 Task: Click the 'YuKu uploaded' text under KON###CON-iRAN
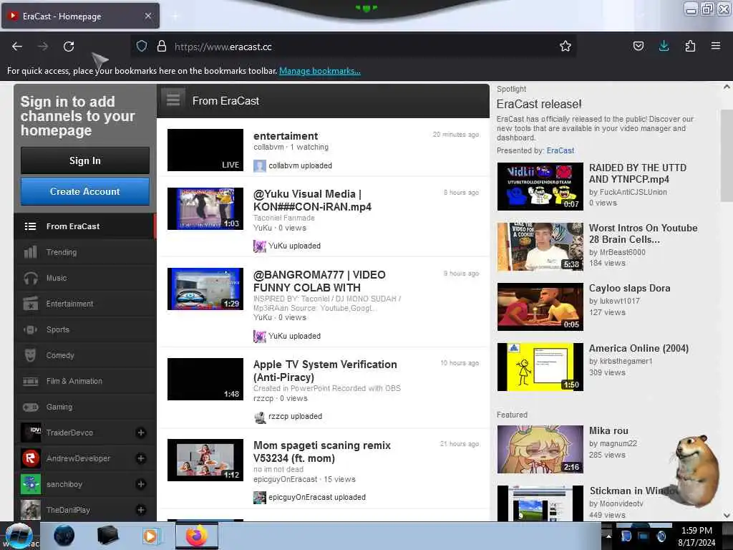click(294, 246)
